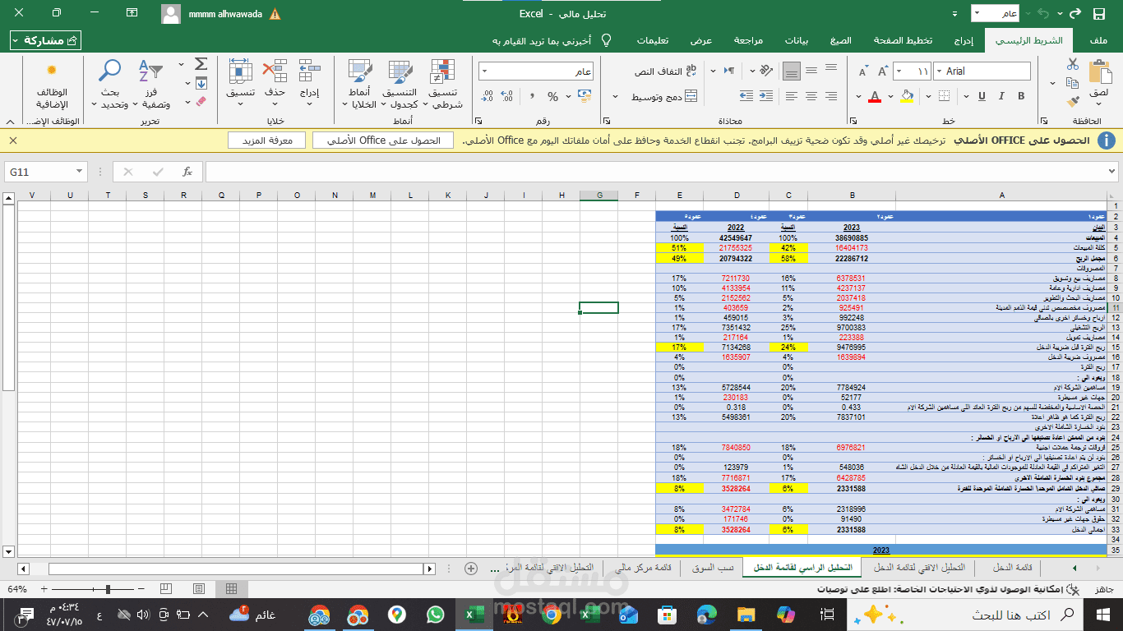
Task: Switch to Formulas (الصيغ) tab
Action: point(840,40)
